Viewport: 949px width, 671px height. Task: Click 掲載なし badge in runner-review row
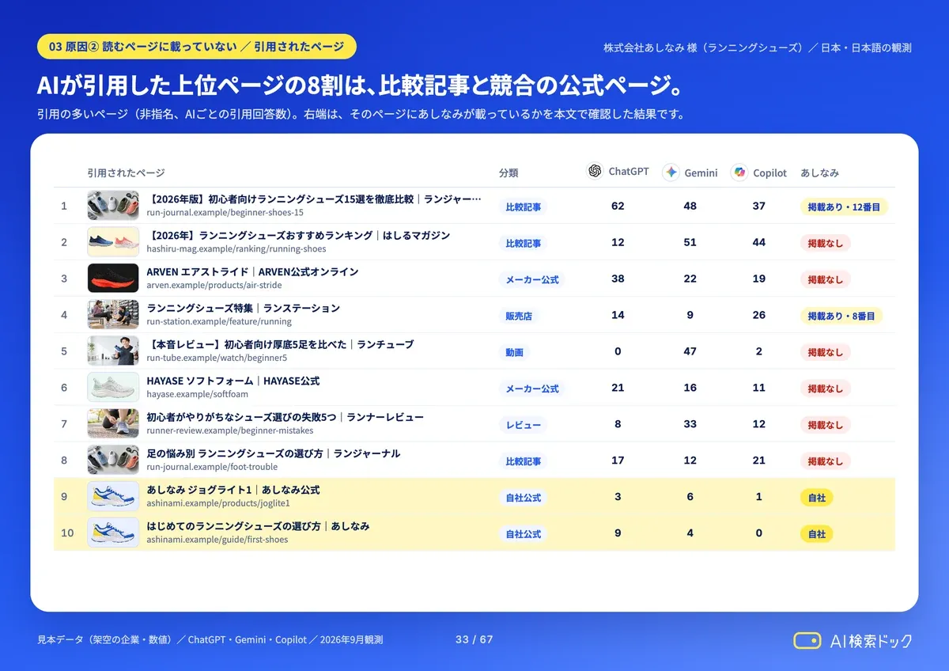click(x=825, y=426)
